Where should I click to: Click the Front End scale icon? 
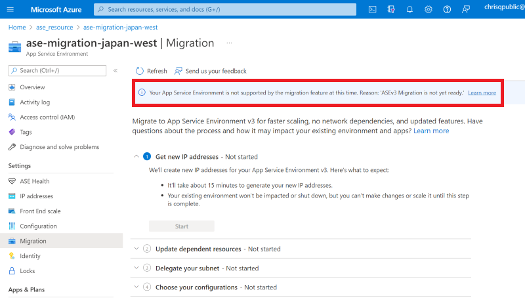[12, 211]
